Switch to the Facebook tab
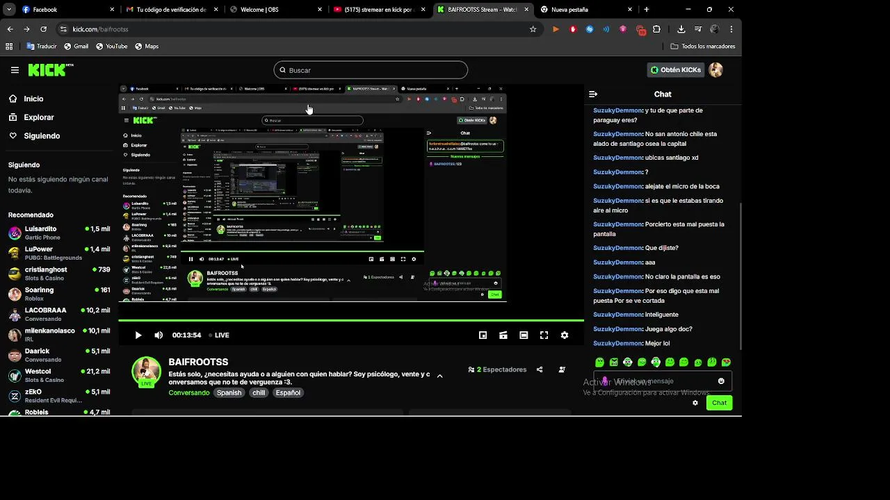The width and height of the screenshot is (890, 500). point(68,10)
